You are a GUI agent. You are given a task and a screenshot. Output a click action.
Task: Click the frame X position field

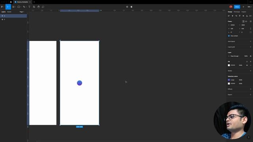233,25
